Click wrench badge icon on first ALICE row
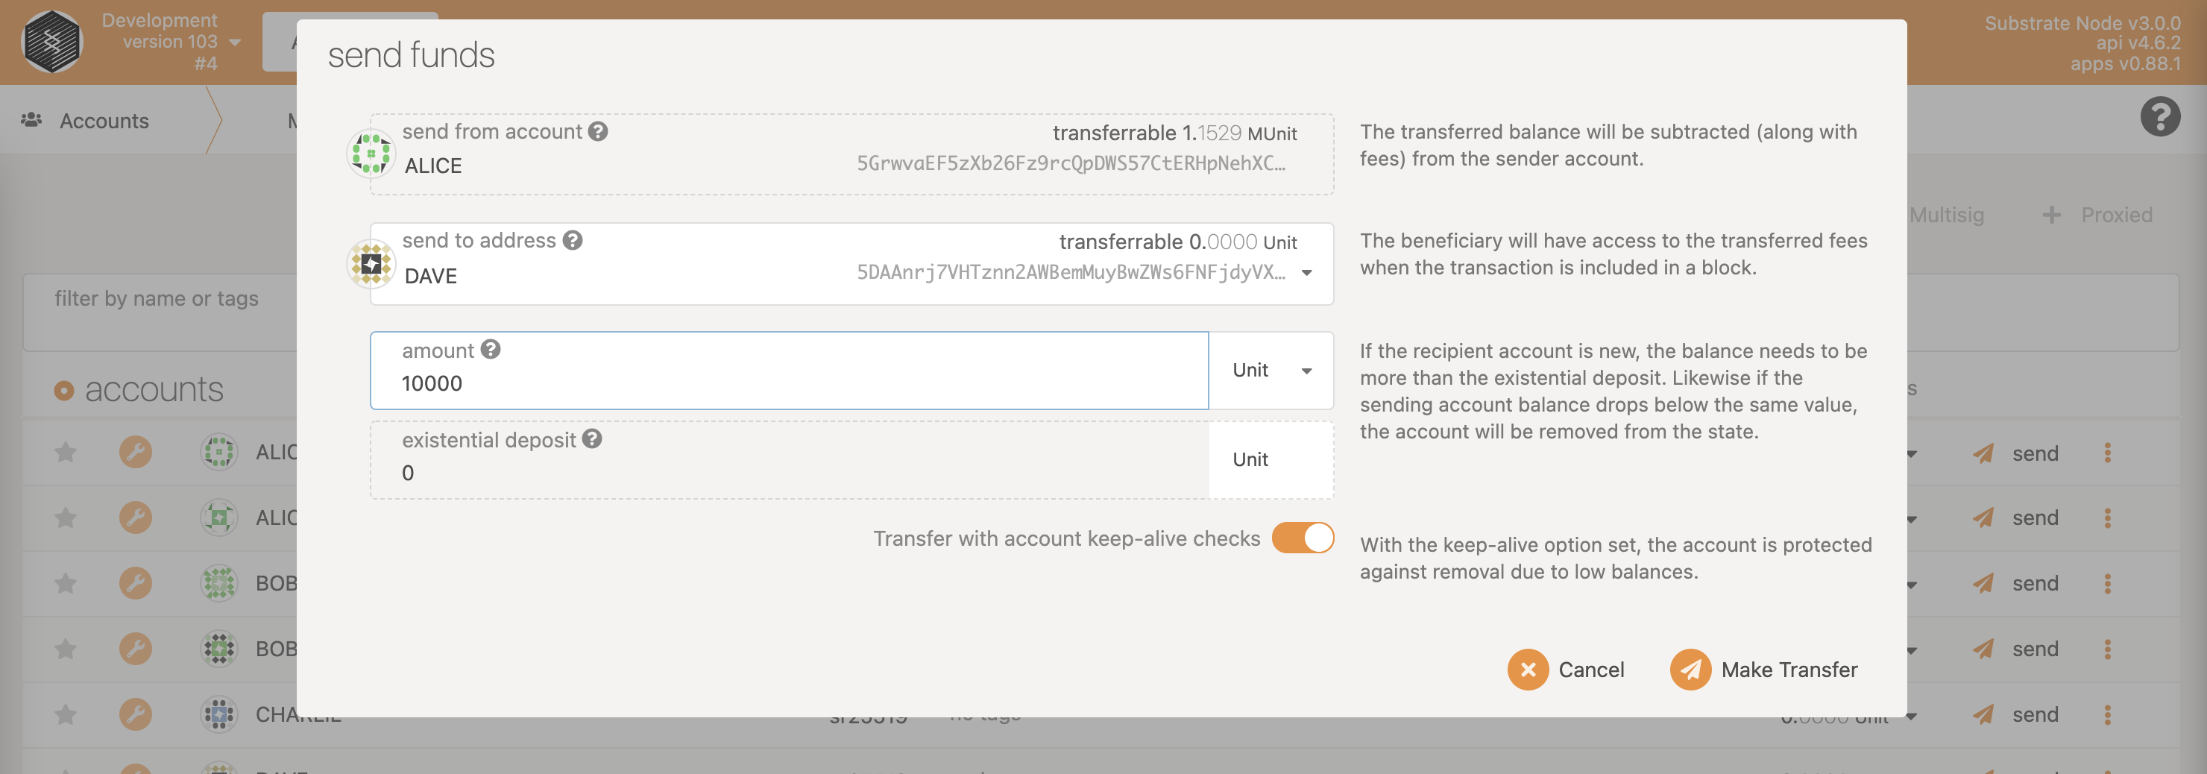Image resolution: width=2207 pixels, height=774 pixels. click(x=136, y=452)
